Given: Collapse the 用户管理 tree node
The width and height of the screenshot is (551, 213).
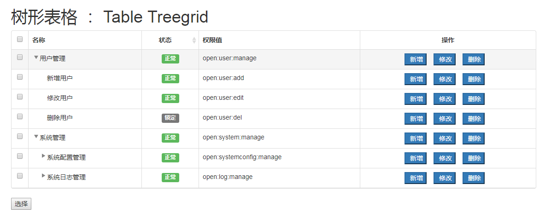Looking at the screenshot, I should pyautogui.click(x=36, y=58).
